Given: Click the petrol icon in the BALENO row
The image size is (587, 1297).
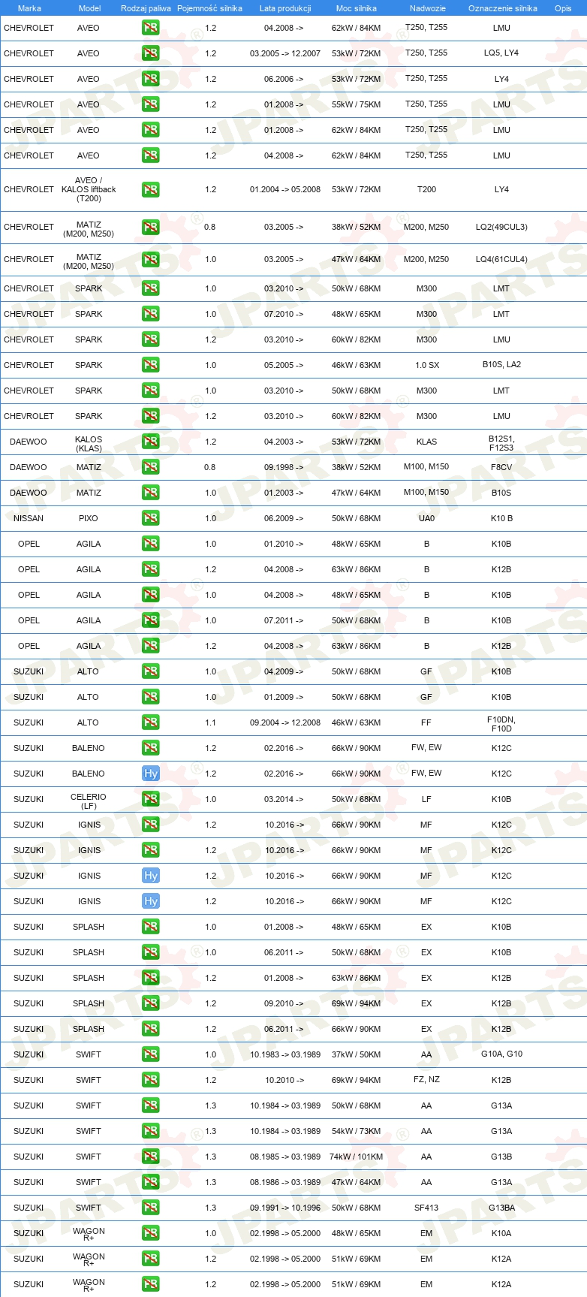Looking at the screenshot, I should pyautogui.click(x=150, y=748).
